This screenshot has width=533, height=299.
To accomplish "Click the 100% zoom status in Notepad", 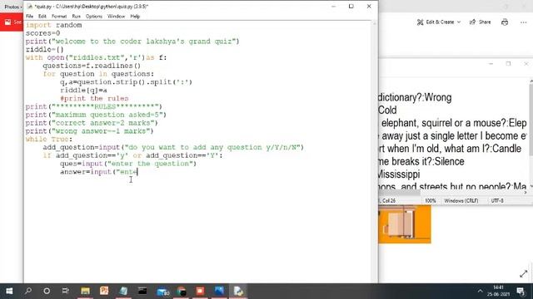I will point(431,201).
